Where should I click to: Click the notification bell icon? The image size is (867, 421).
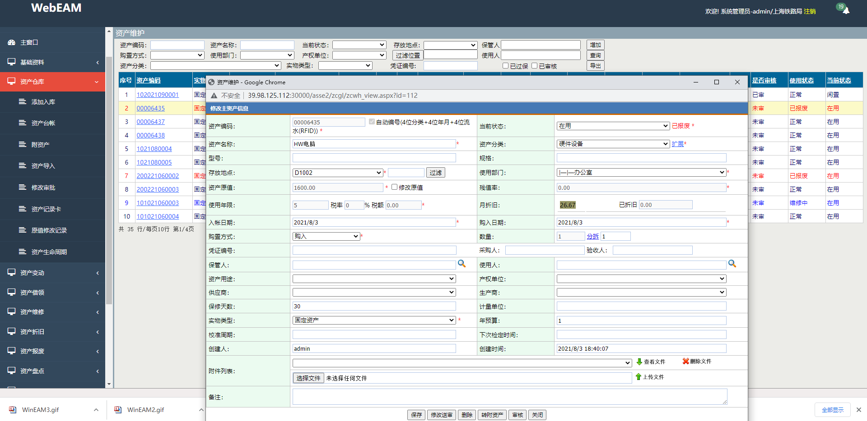coord(845,10)
